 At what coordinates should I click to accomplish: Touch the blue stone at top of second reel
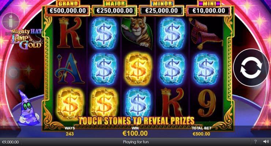tap(104, 34)
